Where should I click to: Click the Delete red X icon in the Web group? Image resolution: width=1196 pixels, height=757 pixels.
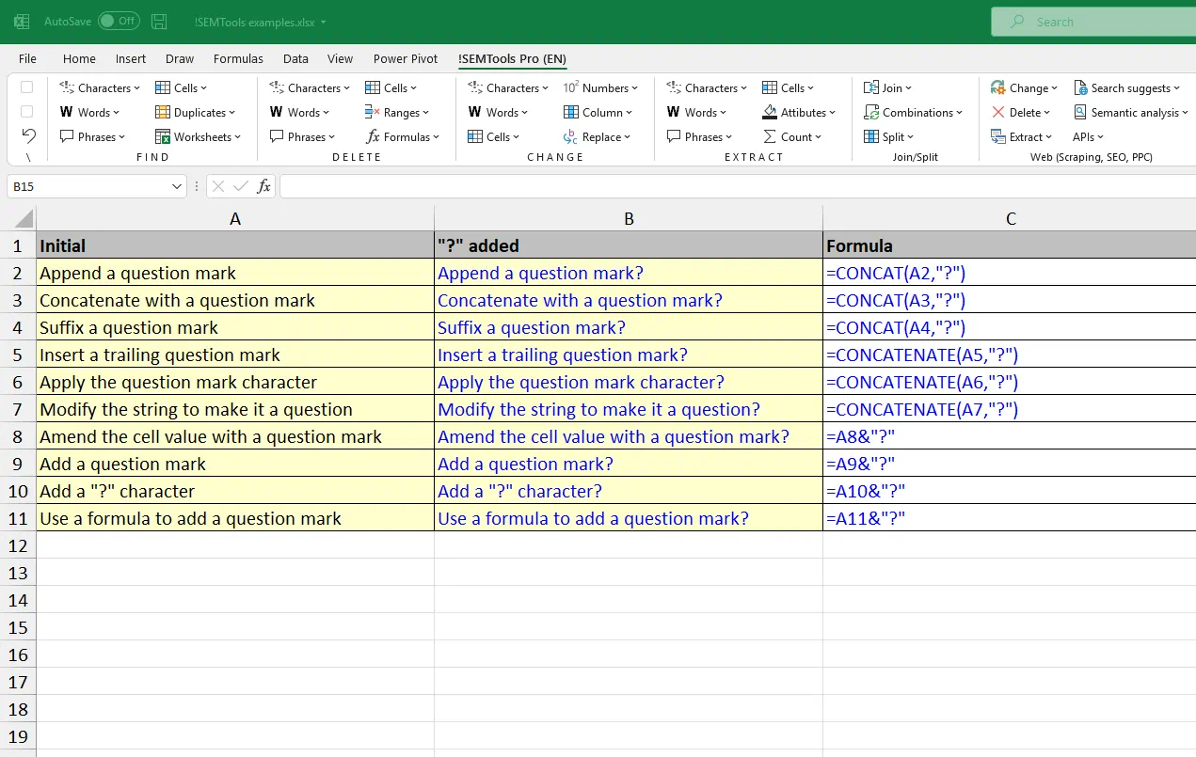point(998,112)
